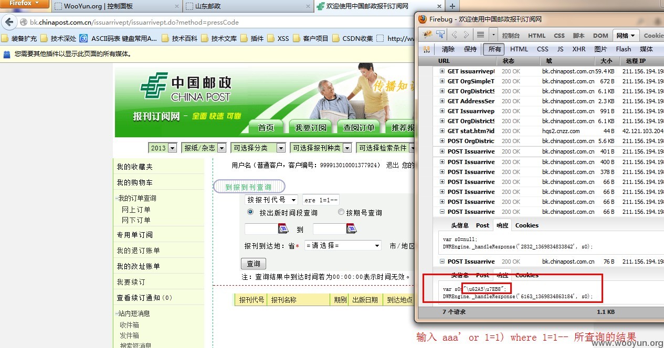
Task: Click 清除 to clear network log
Action: pyautogui.click(x=448, y=49)
